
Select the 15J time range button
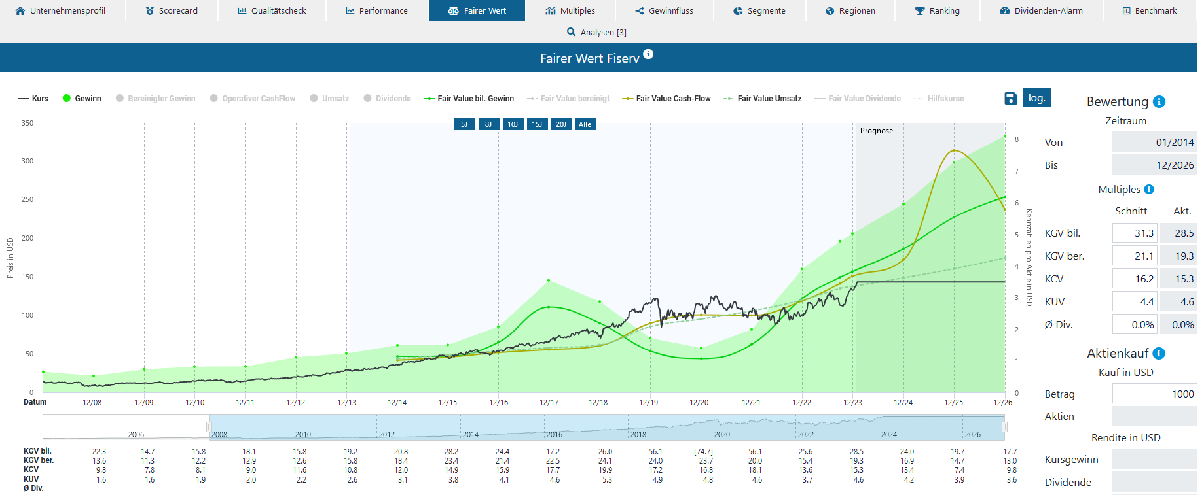tap(537, 124)
